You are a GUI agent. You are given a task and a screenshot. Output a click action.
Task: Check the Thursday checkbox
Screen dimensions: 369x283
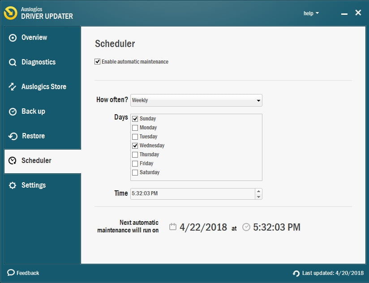click(135, 154)
